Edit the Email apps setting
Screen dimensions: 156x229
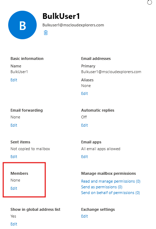(x=84, y=157)
